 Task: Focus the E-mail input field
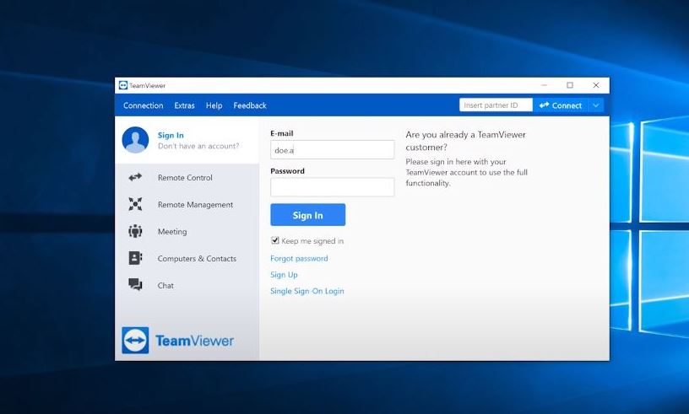[x=332, y=150]
